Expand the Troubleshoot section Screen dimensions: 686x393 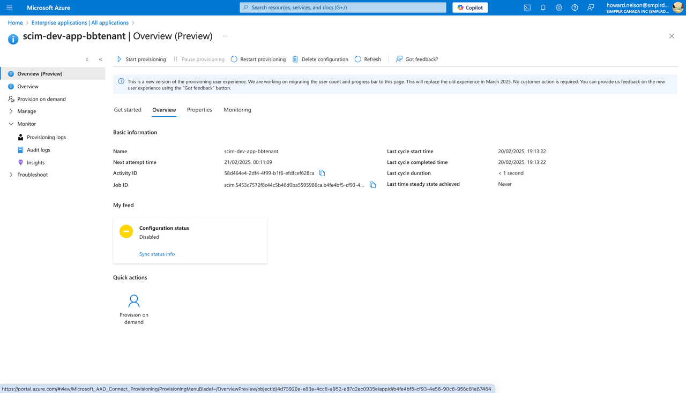[x=11, y=175]
